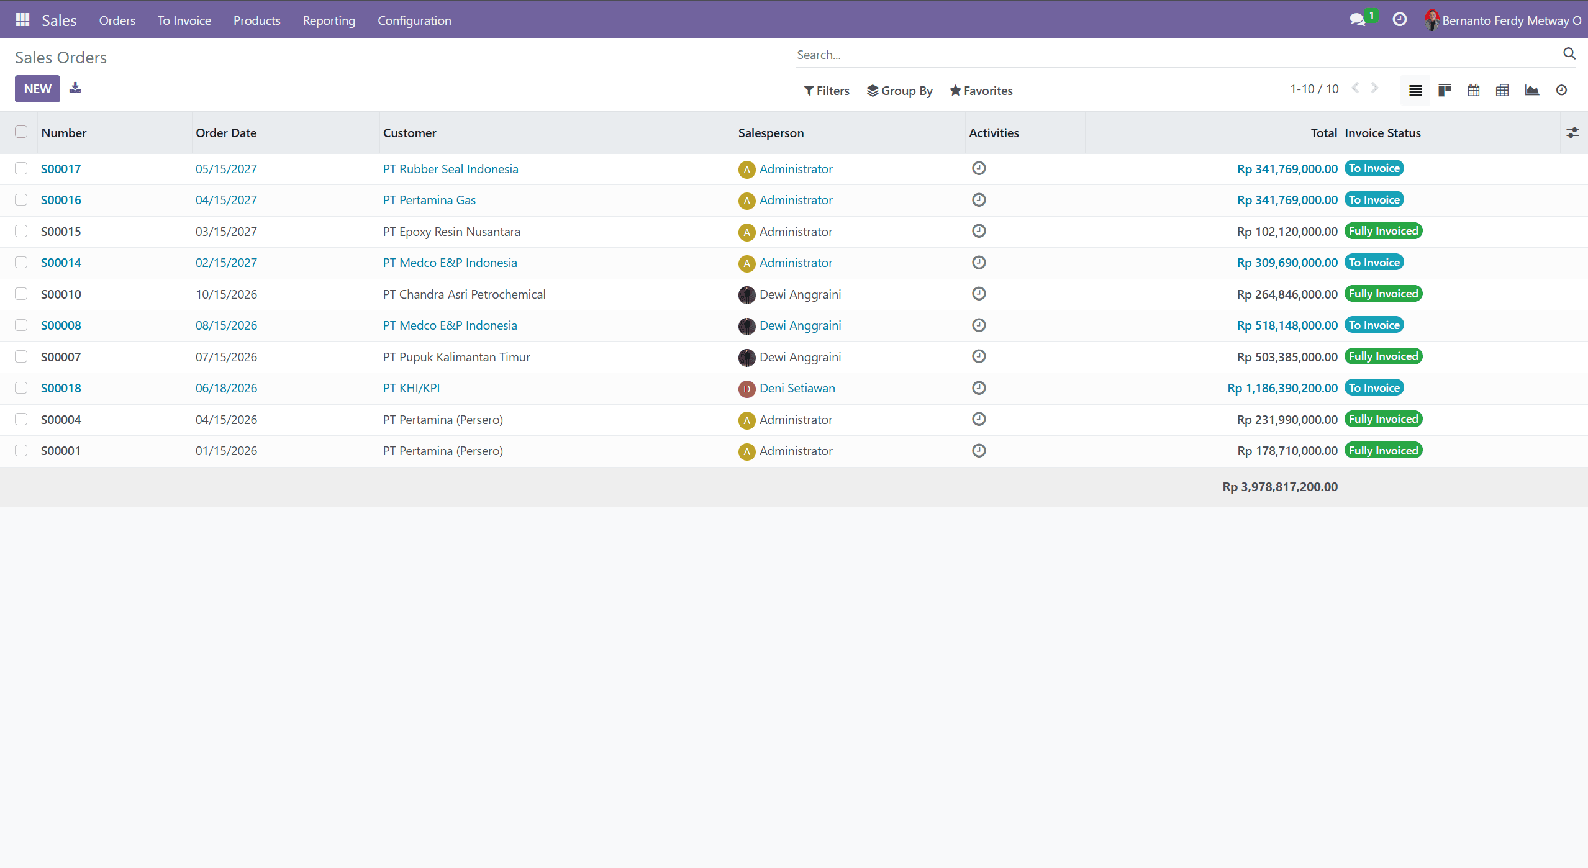Switch to pivot table view icon

1502,91
